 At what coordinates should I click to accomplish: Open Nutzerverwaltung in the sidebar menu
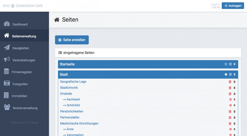[25, 108]
